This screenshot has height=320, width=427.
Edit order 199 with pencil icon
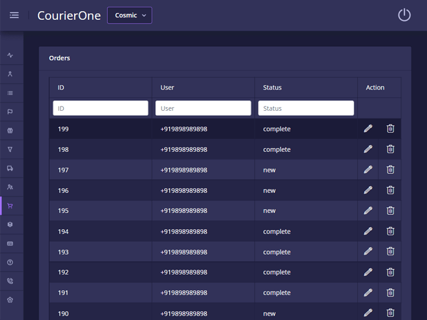coord(368,129)
